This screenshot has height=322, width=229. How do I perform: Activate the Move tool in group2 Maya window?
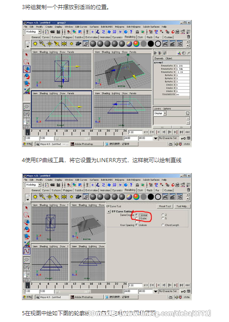(26, 69)
